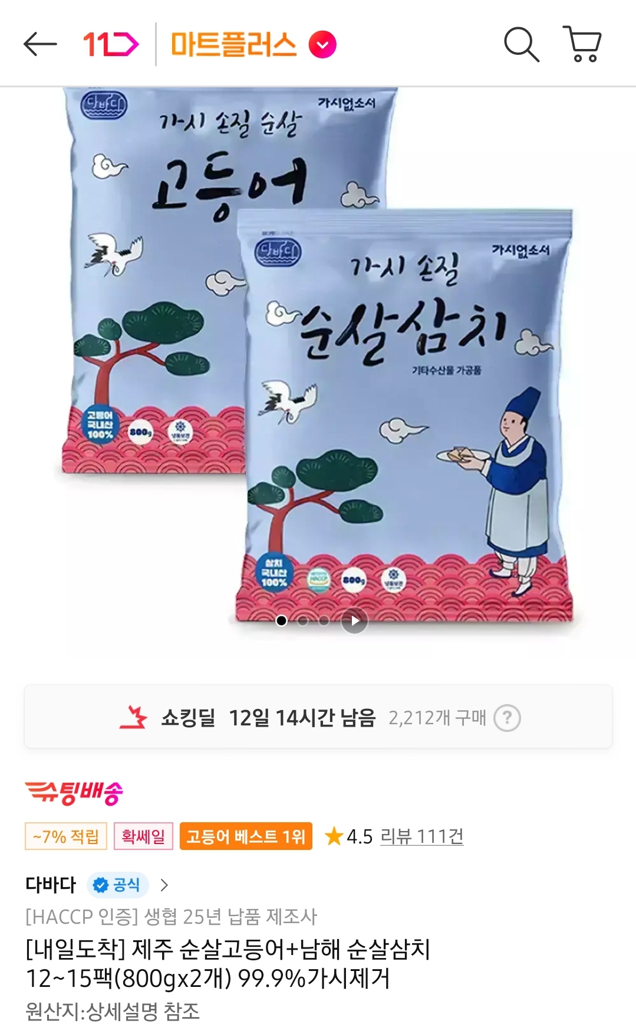Open the 리뷰 111건 link
636x1030 pixels.
(422, 836)
